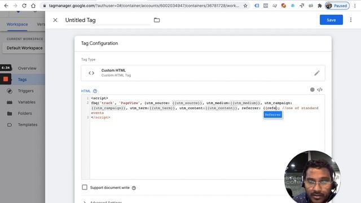The width and height of the screenshot is (361, 203).
Task: Open Triggers in sidebar
Action: [x=26, y=91]
